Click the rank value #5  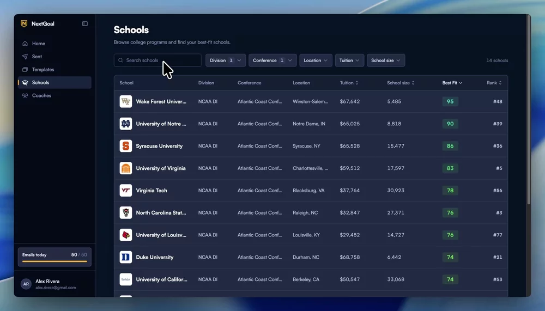(x=499, y=168)
